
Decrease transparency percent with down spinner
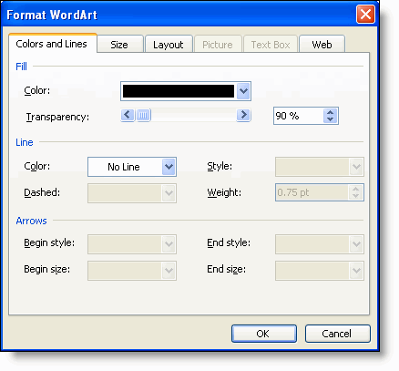point(331,119)
